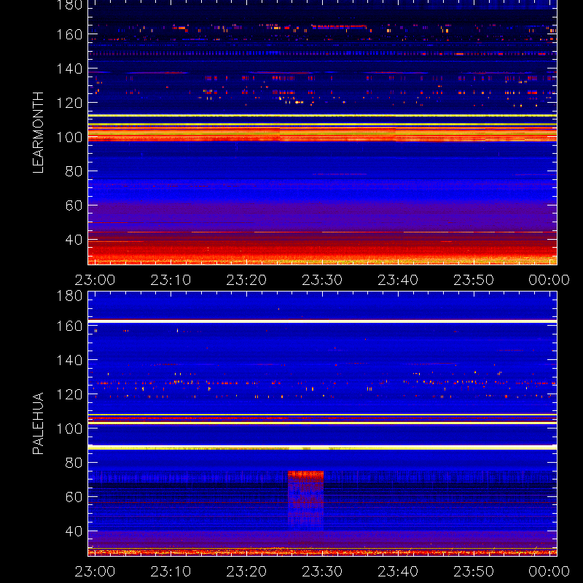Select the 60 tick label on PALEHUA plot

coord(74,497)
